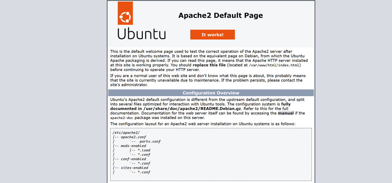Click the mods-enabled directory entry

click(x=133, y=146)
